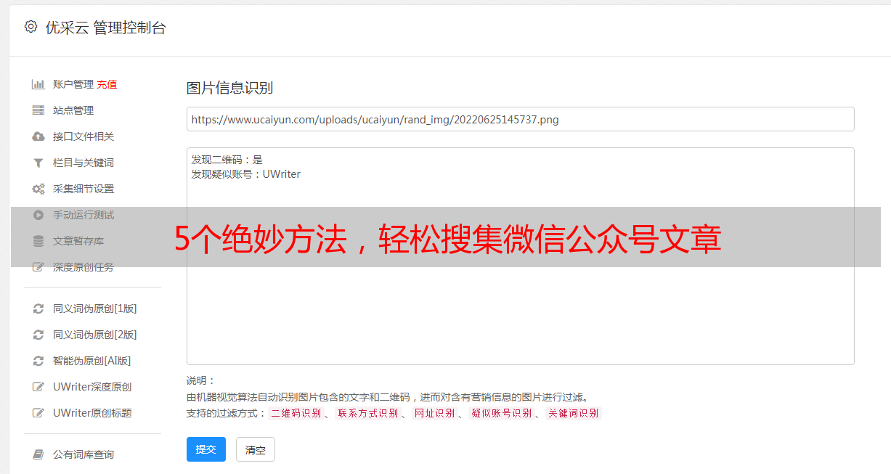This screenshot has width=891, height=474.
Task: Select 栏目与关键词 in the sidebar
Action: (x=84, y=163)
